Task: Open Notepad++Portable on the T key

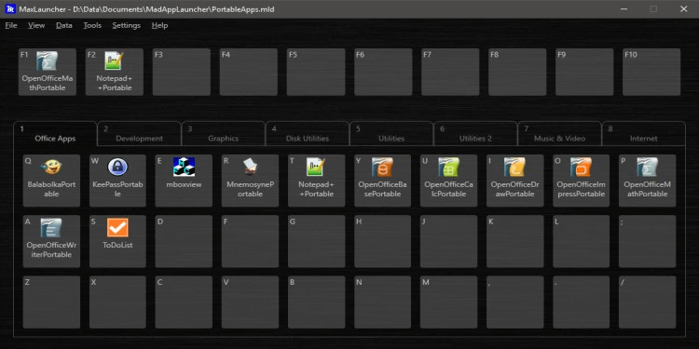Action: click(317, 181)
